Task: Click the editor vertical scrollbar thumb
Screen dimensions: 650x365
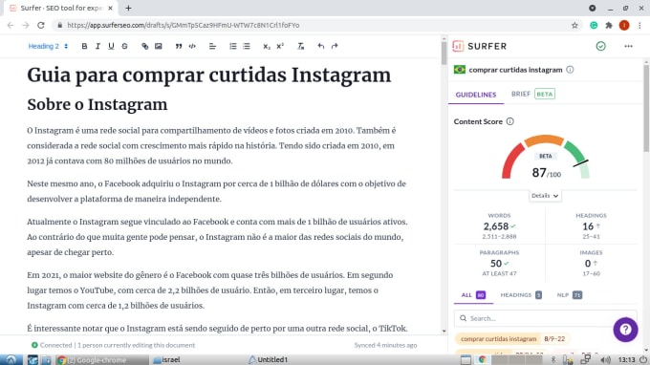Action: pos(444,54)
